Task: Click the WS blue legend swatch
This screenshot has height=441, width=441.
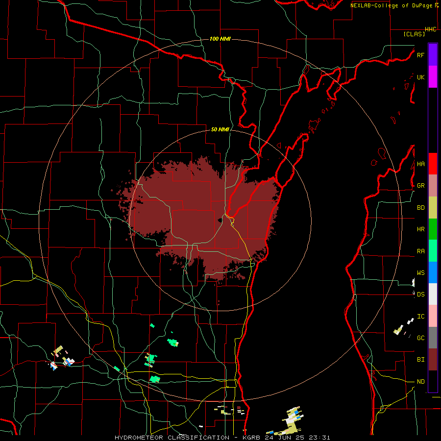Action: click(x=433, y=272)
